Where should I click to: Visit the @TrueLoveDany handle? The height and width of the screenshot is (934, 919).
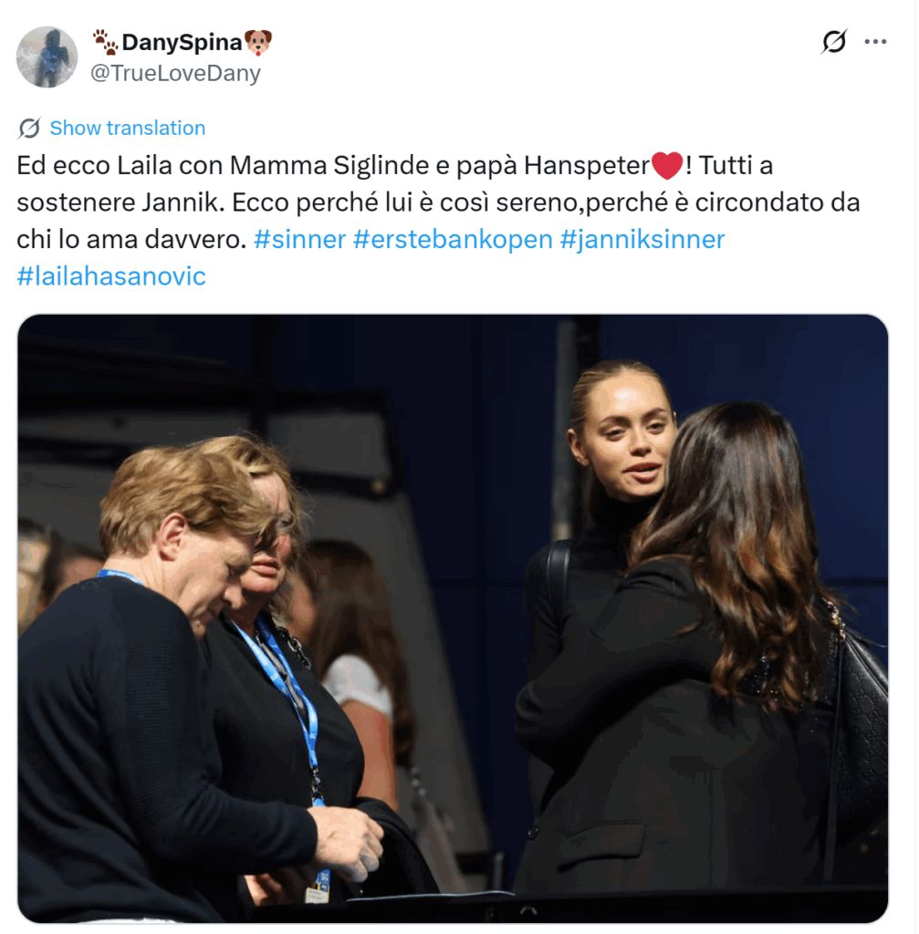coord(175,73)
